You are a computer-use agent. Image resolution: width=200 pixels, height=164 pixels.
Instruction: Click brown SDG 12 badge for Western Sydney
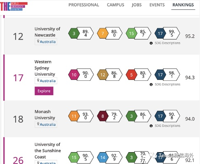point(102,75)
